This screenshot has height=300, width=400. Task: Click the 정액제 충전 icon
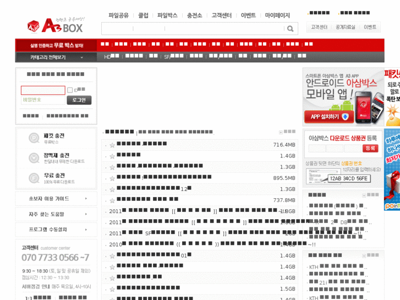34,158
